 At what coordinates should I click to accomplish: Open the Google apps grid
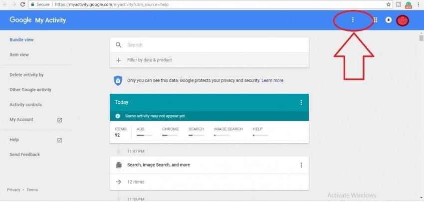tap(375, 20)
